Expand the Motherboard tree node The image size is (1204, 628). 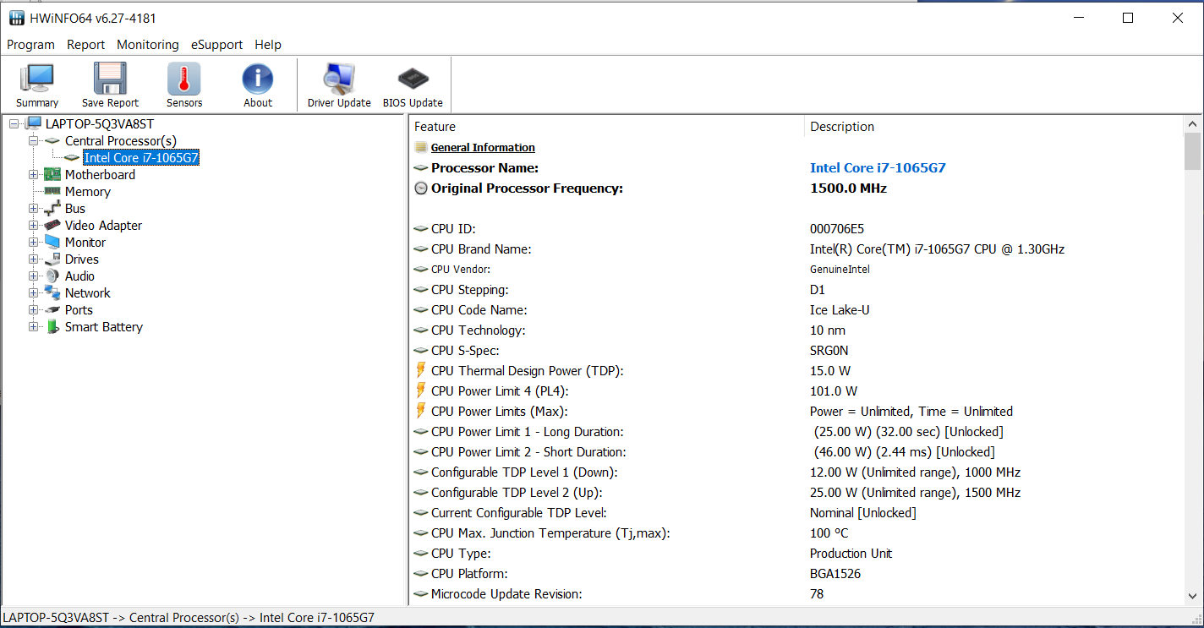point(34,175)
